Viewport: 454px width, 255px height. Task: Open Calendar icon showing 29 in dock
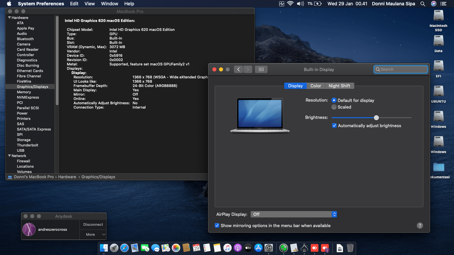[x=196, y=248]
